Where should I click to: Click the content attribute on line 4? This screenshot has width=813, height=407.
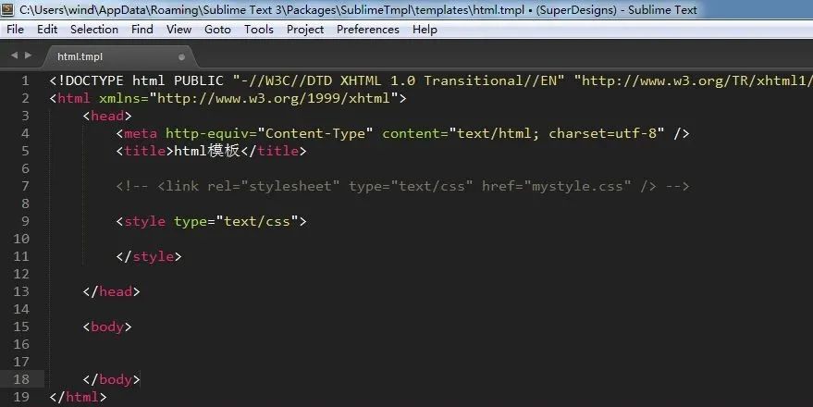click(412, 134)
